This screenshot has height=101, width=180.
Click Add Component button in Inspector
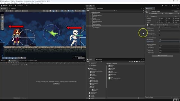(162, 56)
